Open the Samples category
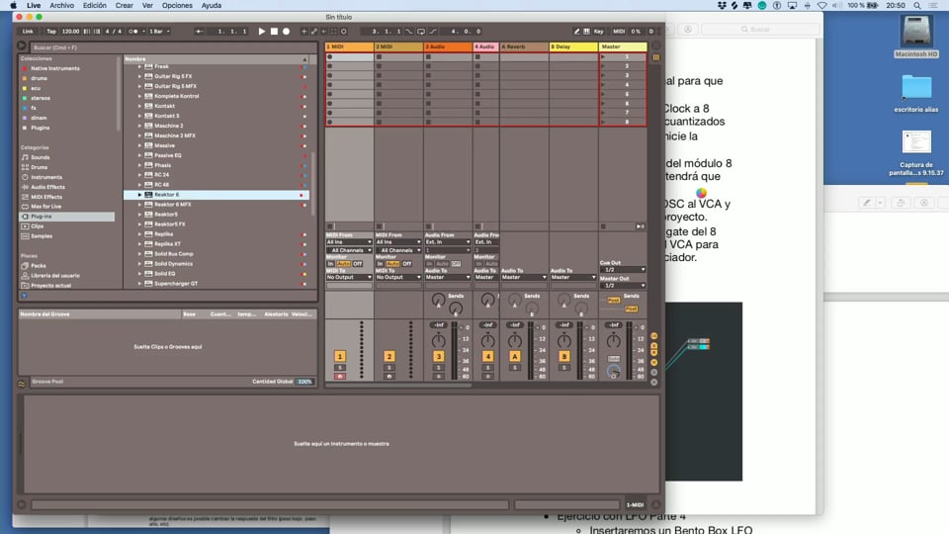This screenshot has width=949, height=534. click(42, 236)
